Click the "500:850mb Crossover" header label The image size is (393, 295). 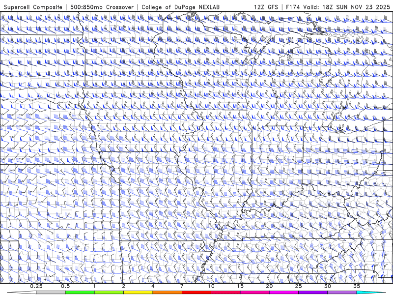[x=102, y=7]
